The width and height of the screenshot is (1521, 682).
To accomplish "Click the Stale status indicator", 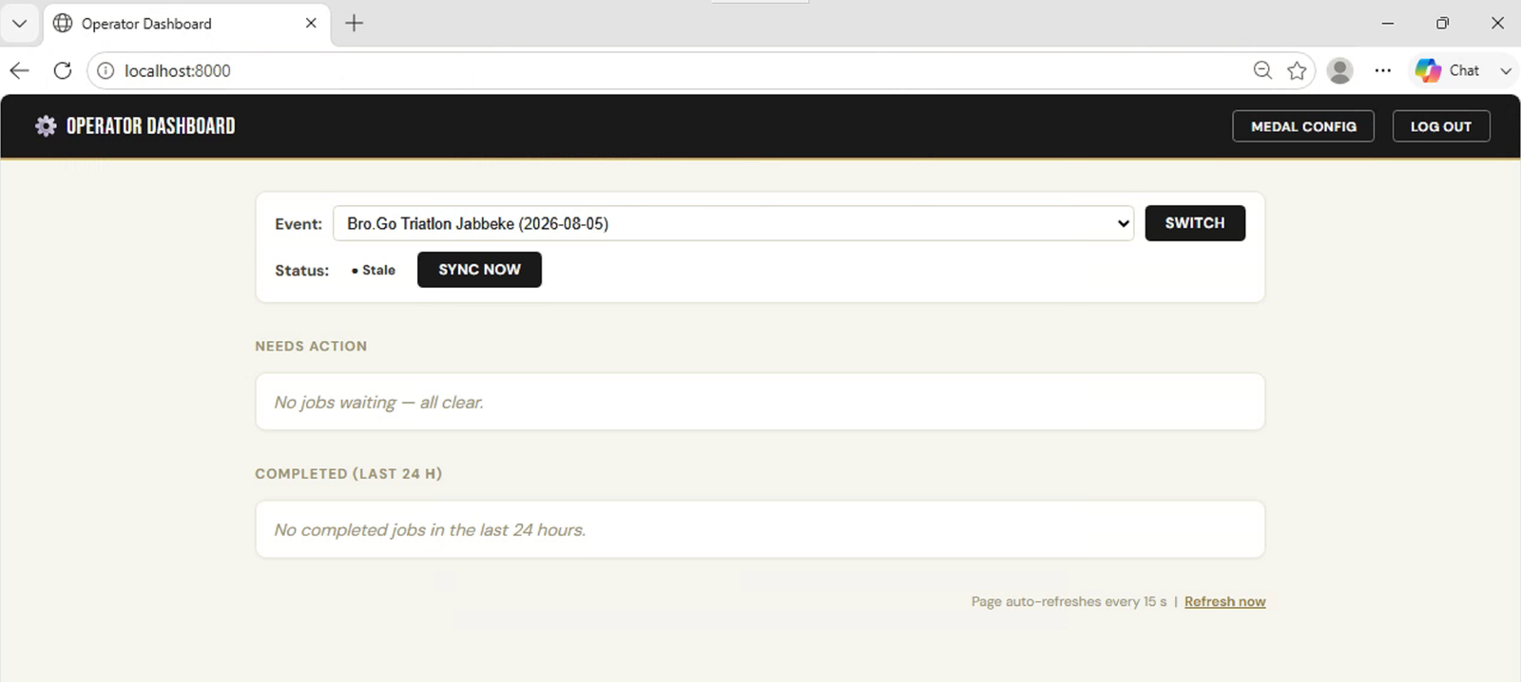I will pos(373,270).
